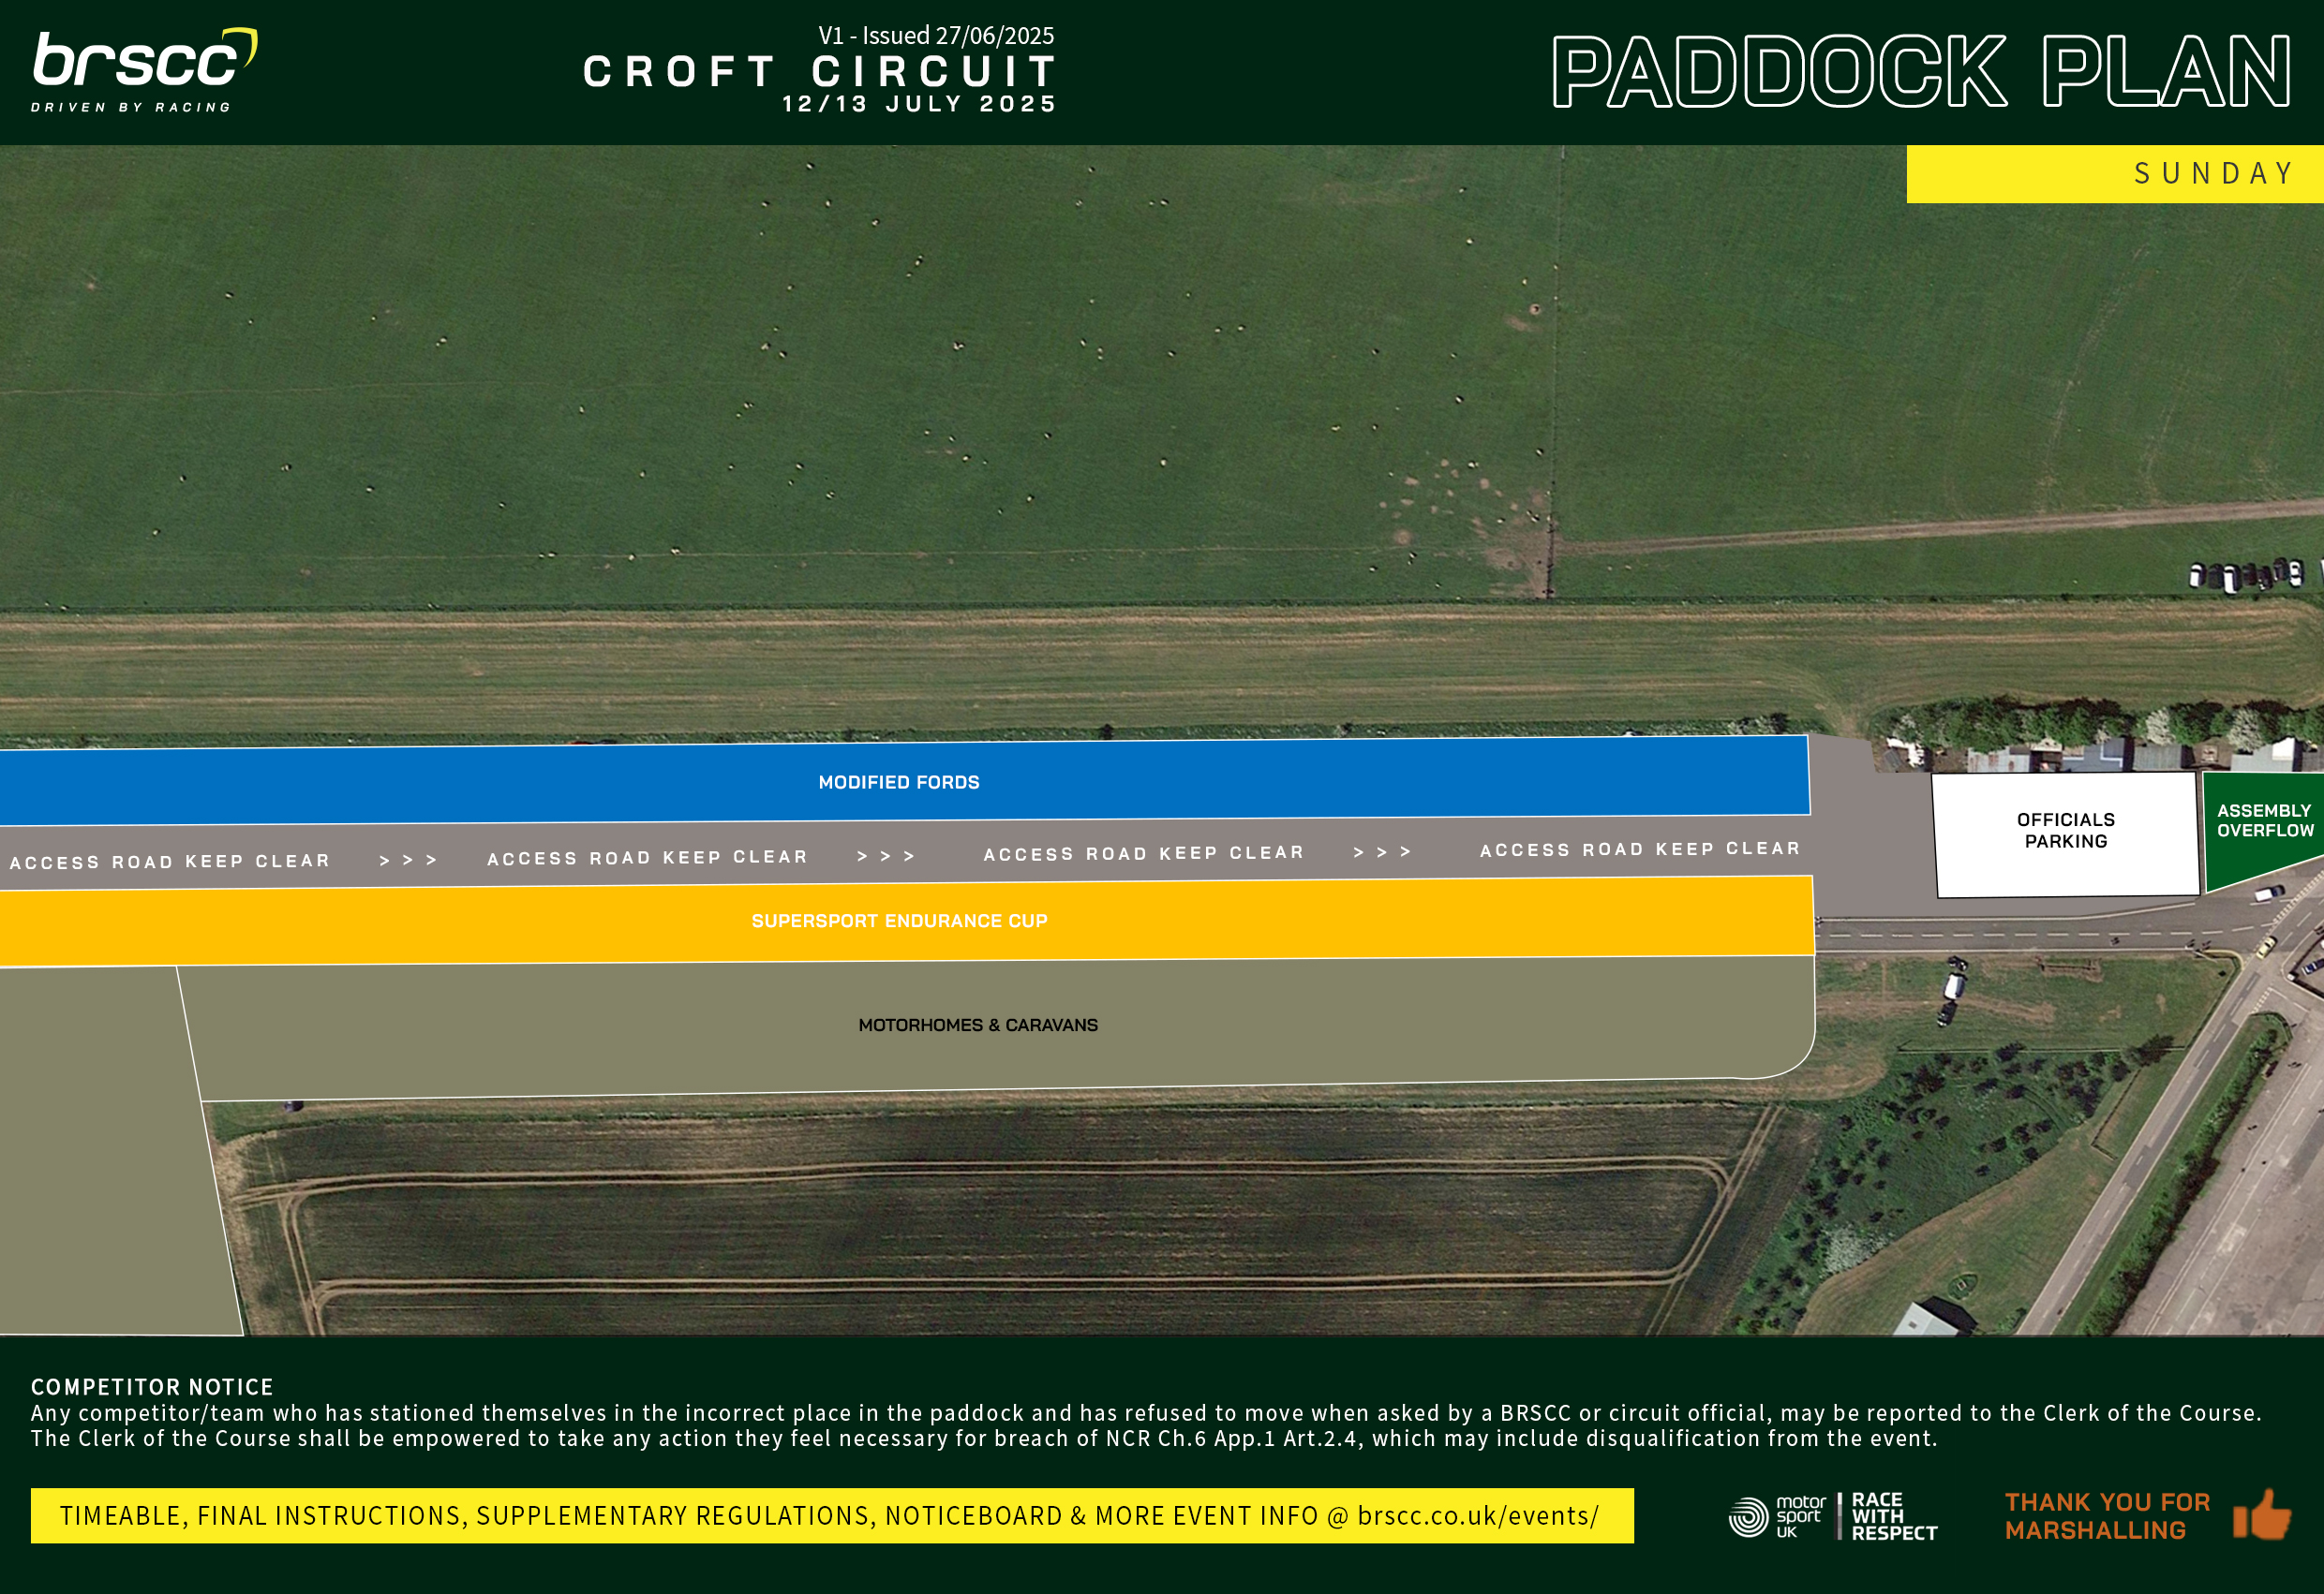2324x1594 pixels.
Task: Click Thank You For Marshalling text
Action: point(2107,1516)
